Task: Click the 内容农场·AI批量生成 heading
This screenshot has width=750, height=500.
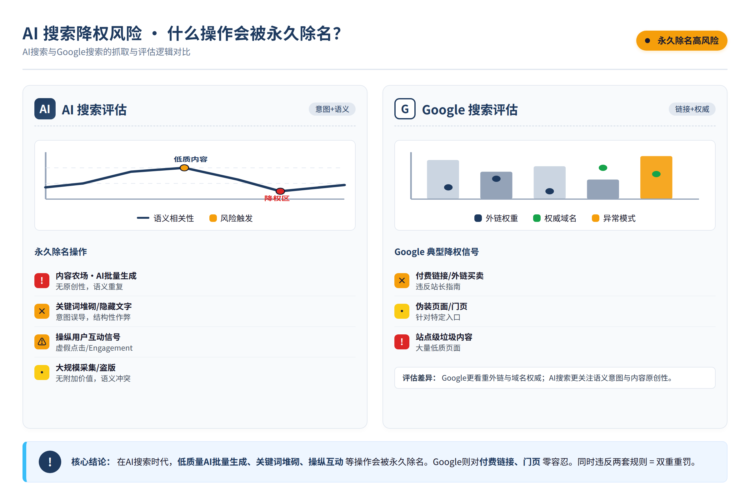Action: point(96,276)
